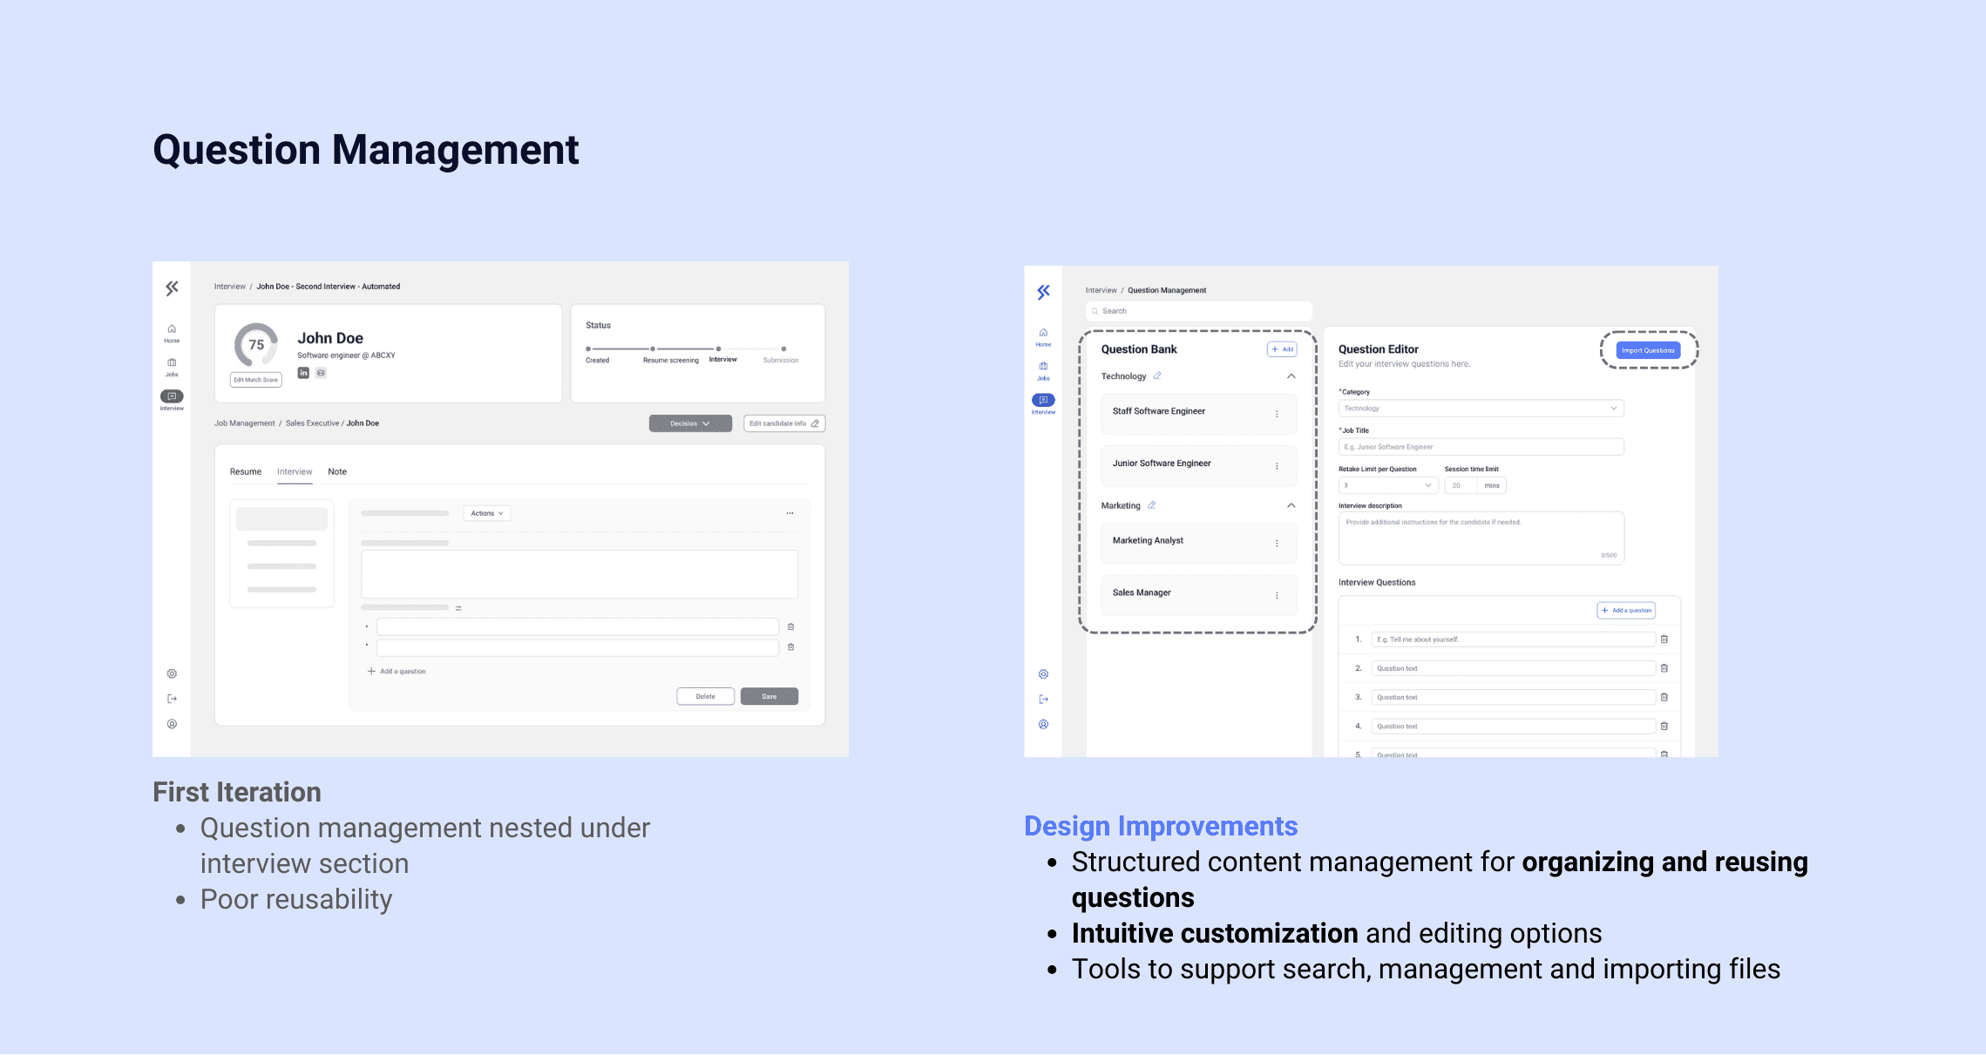Open three-dot menu for Sales Manager
1986x1055 pixels.
[1277, 595]
